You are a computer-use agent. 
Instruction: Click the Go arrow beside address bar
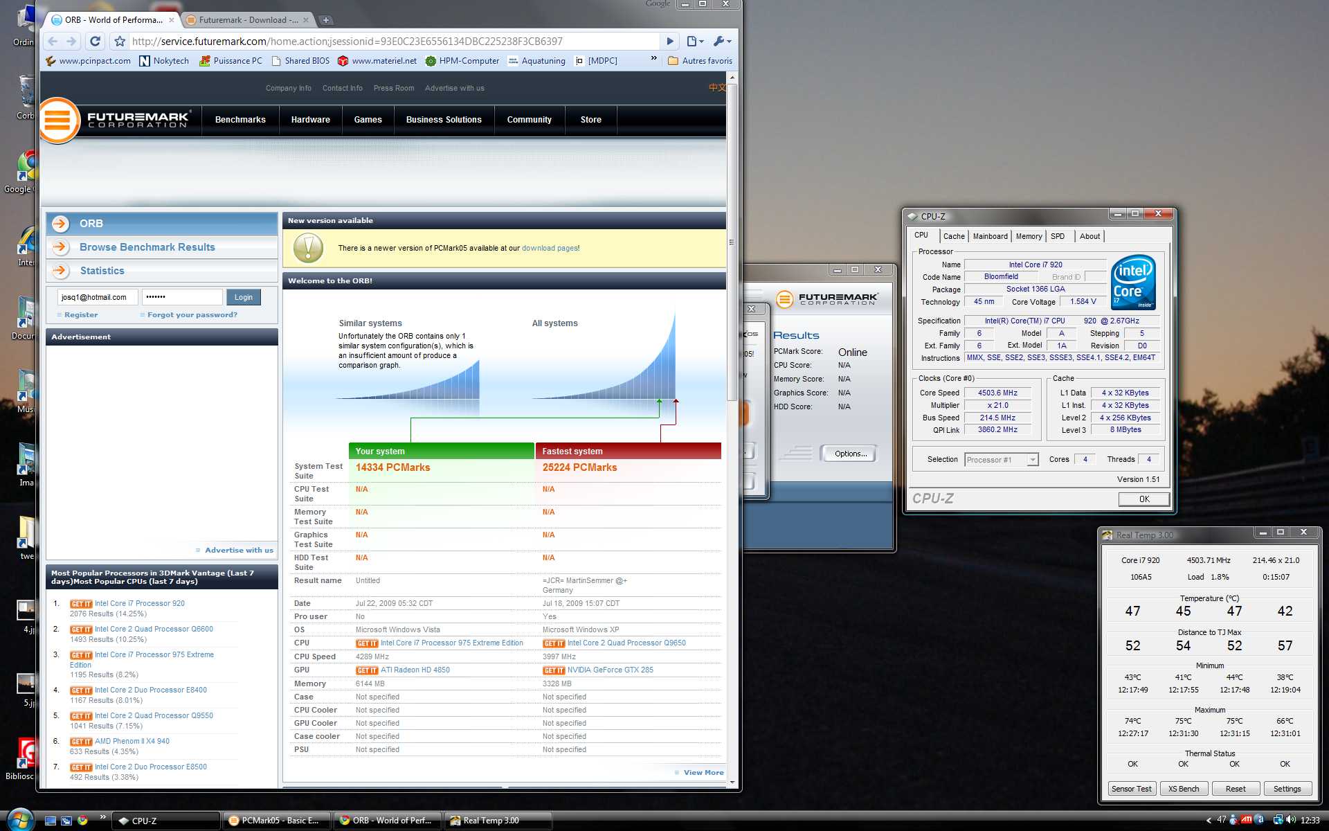pos(670,42)
